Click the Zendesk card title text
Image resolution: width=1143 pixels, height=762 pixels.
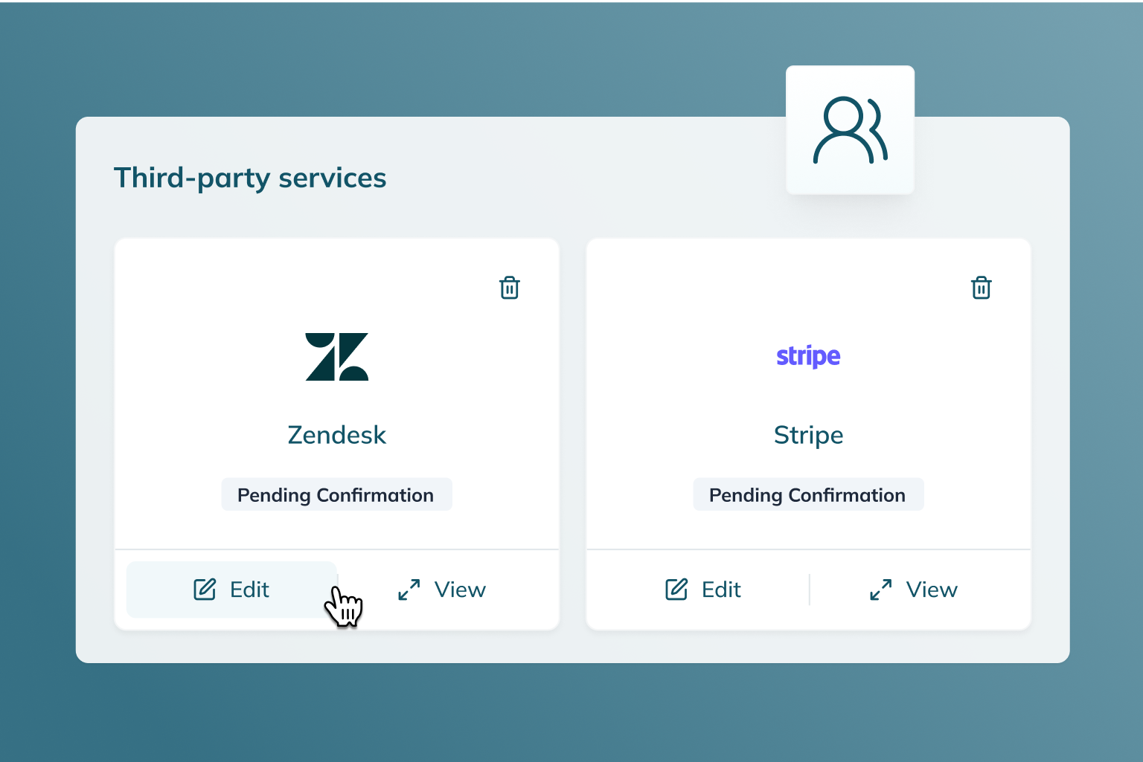tap(337, 435)
